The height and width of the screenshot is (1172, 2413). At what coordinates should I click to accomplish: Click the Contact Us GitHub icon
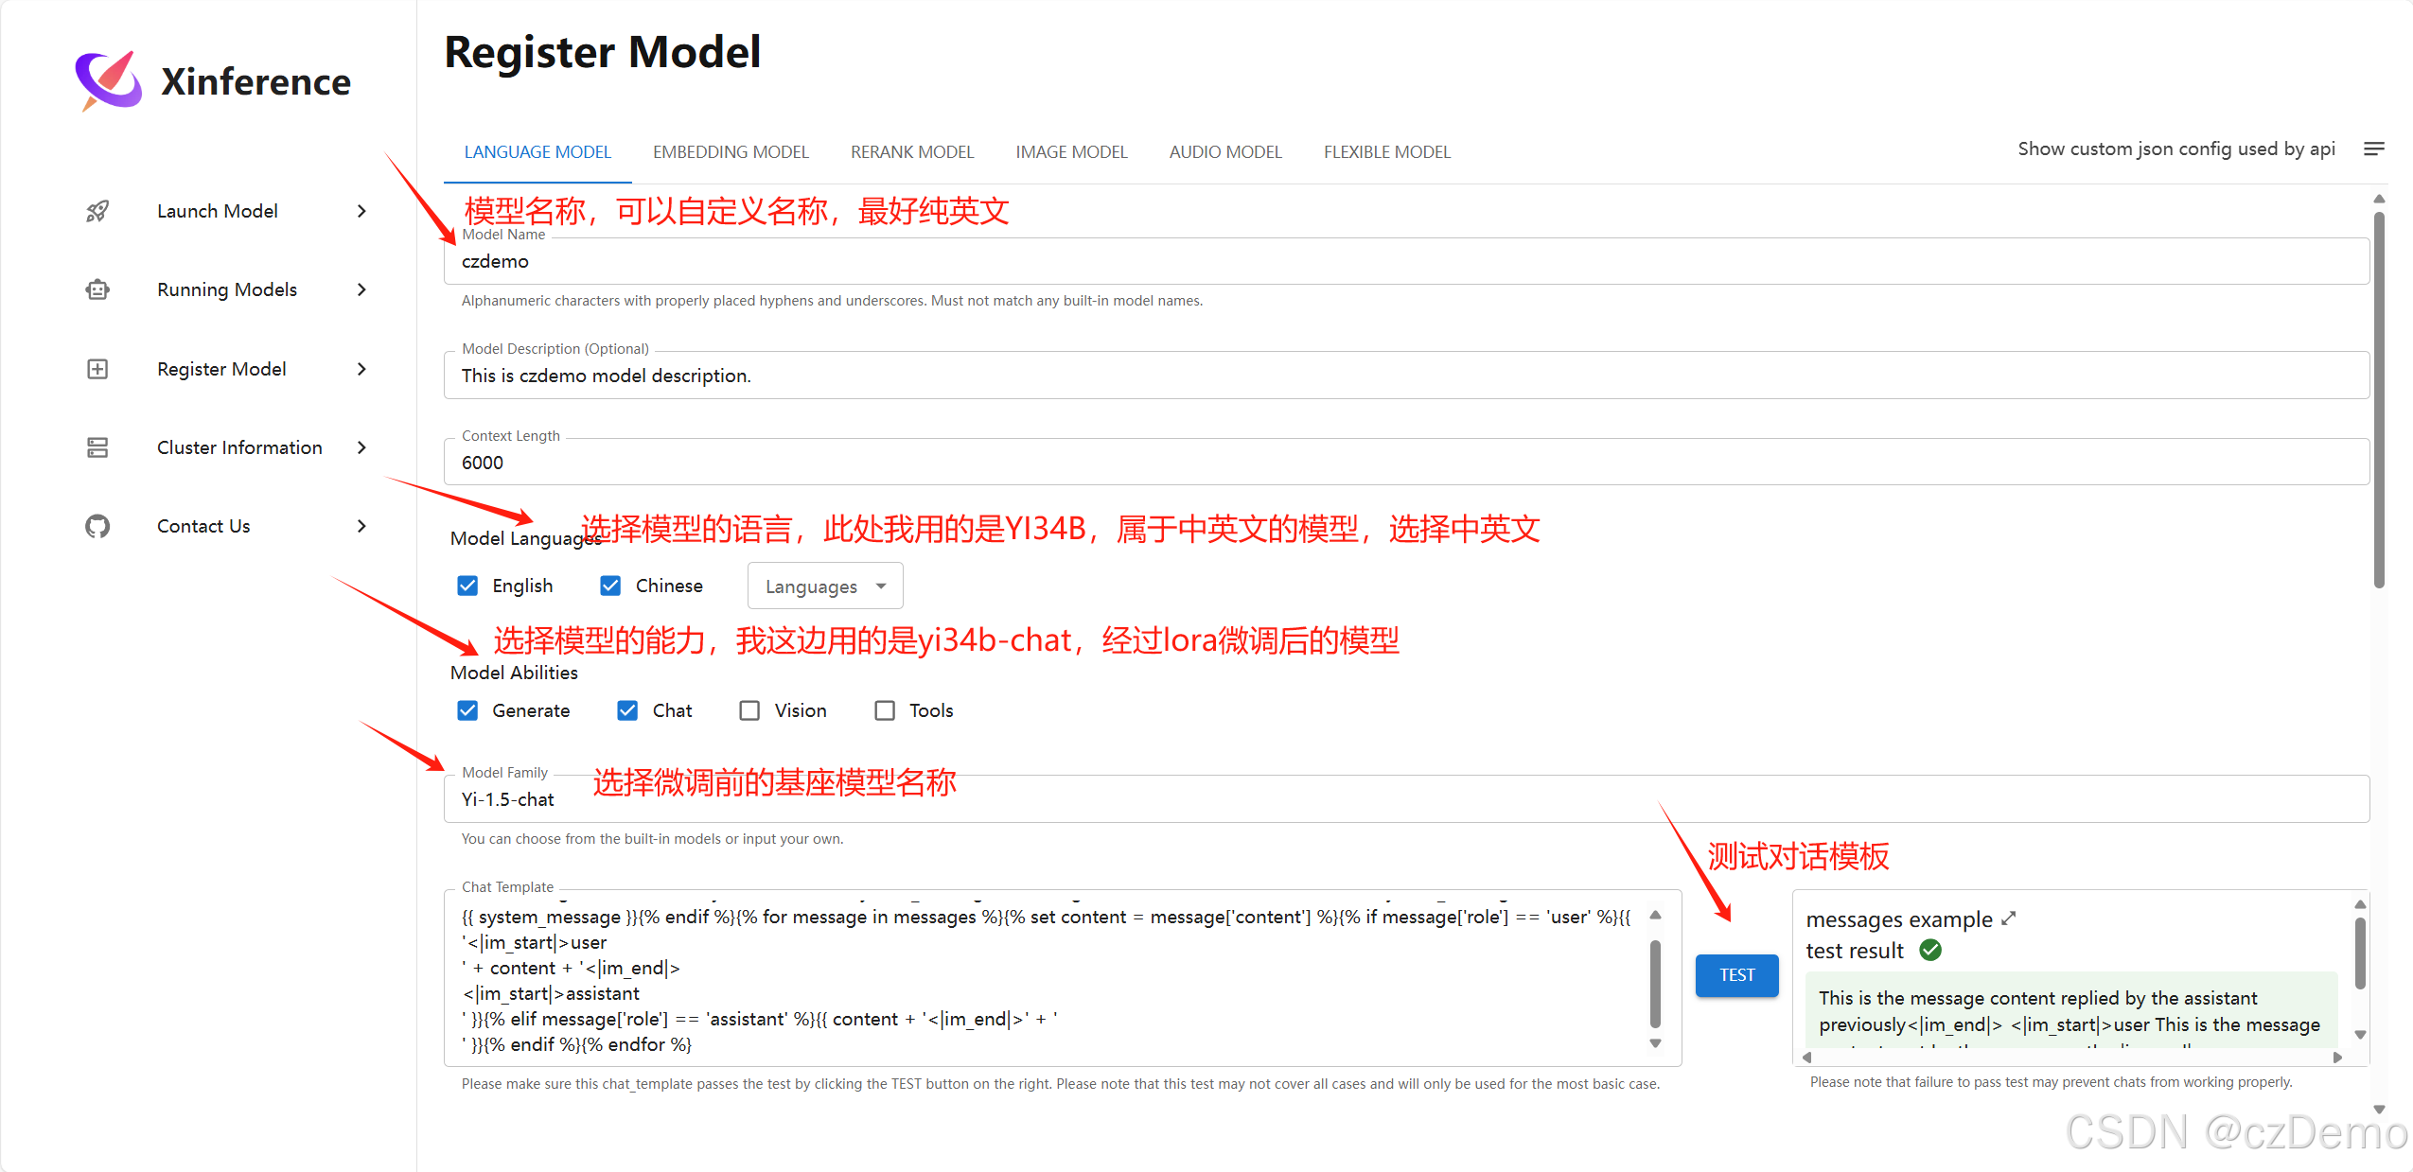[97, 526]
